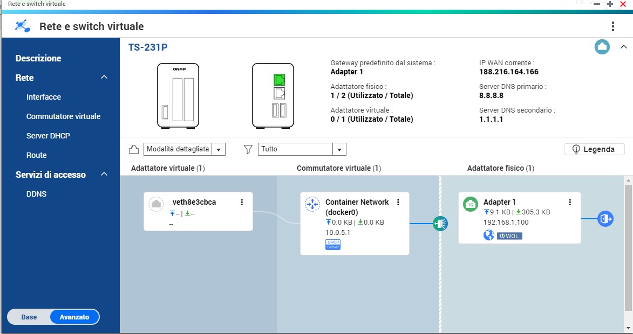Click the DHCP Server badge icon
Viewport: 633px width, 334px height.
(x=333, y=245)
